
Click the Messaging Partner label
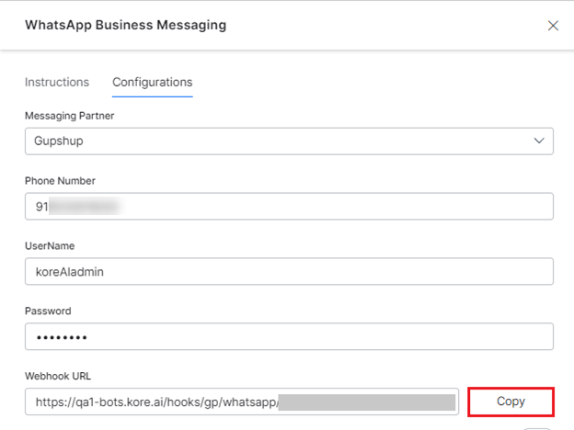pos(69,115)
